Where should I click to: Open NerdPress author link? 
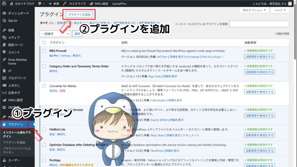157,151
